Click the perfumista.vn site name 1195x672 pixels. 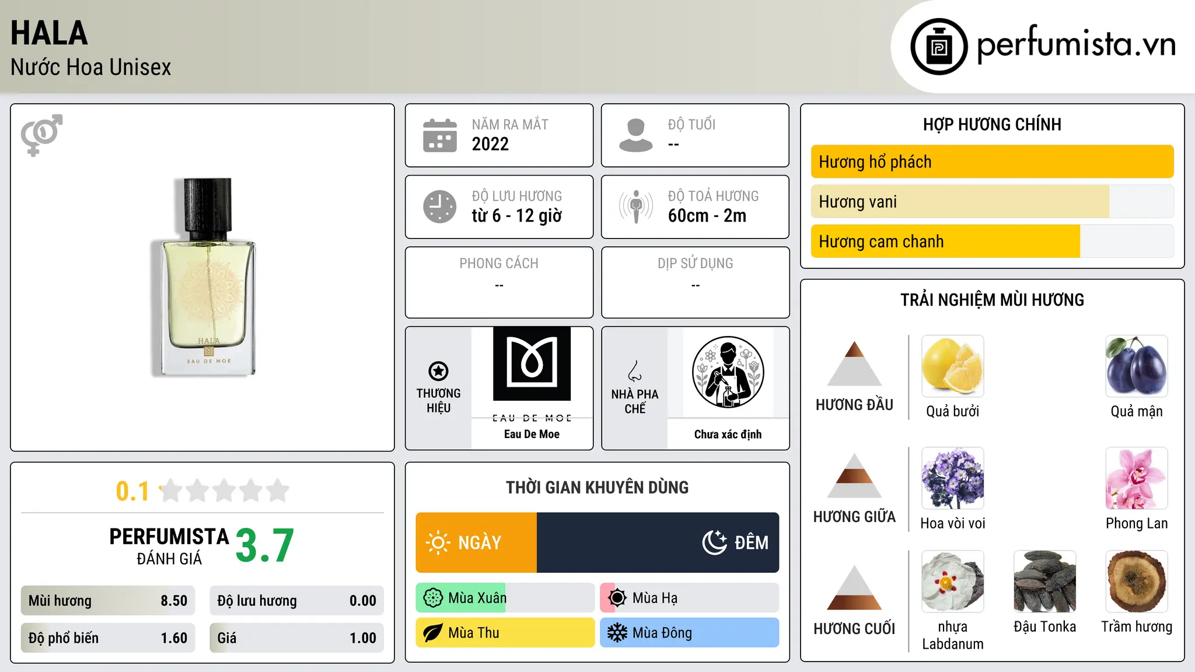tap(1077, 44)
